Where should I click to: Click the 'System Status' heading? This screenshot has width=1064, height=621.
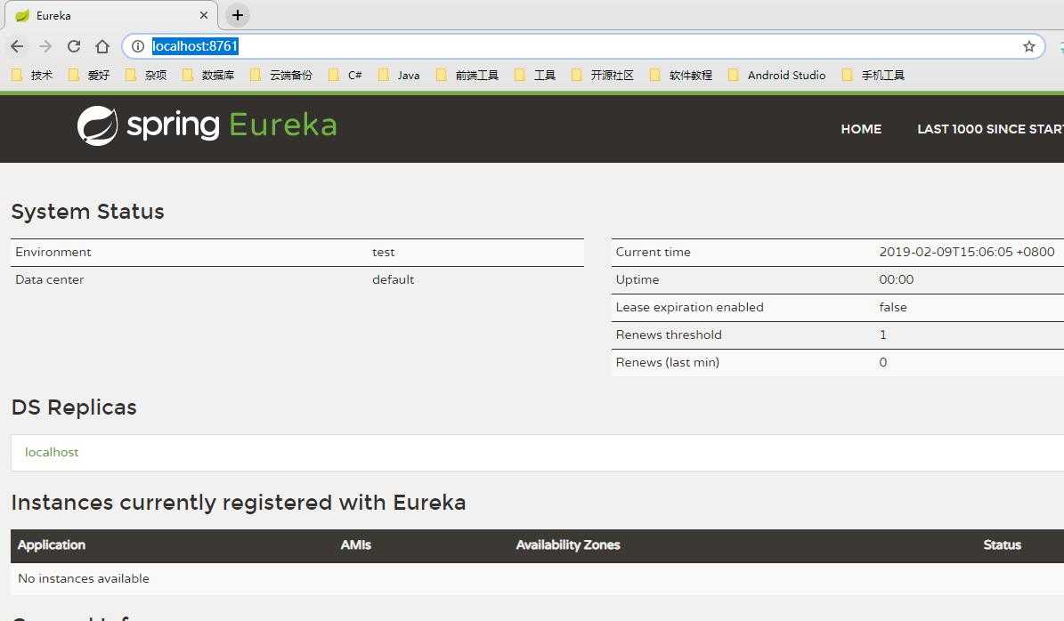pyautogui.click(x=87, y=212)
